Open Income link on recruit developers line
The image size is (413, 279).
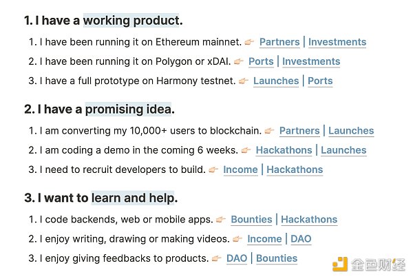pos(240,169)
